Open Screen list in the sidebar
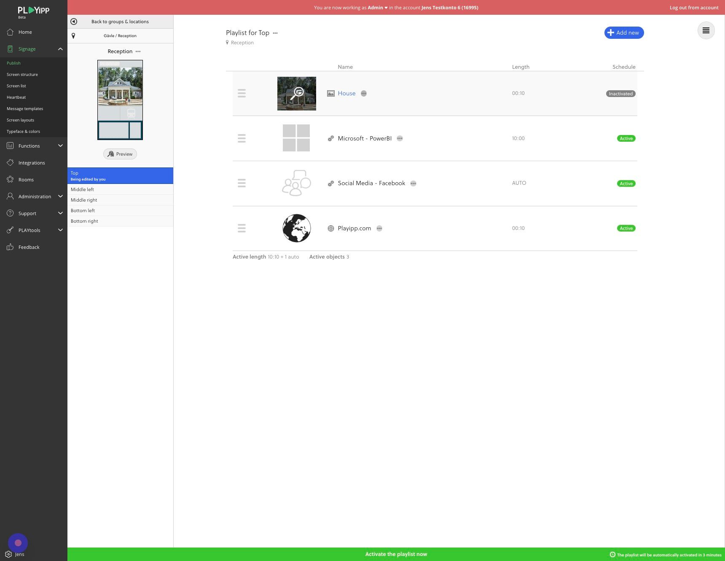This screenshot has width=725, height=561. pos(16,86)
